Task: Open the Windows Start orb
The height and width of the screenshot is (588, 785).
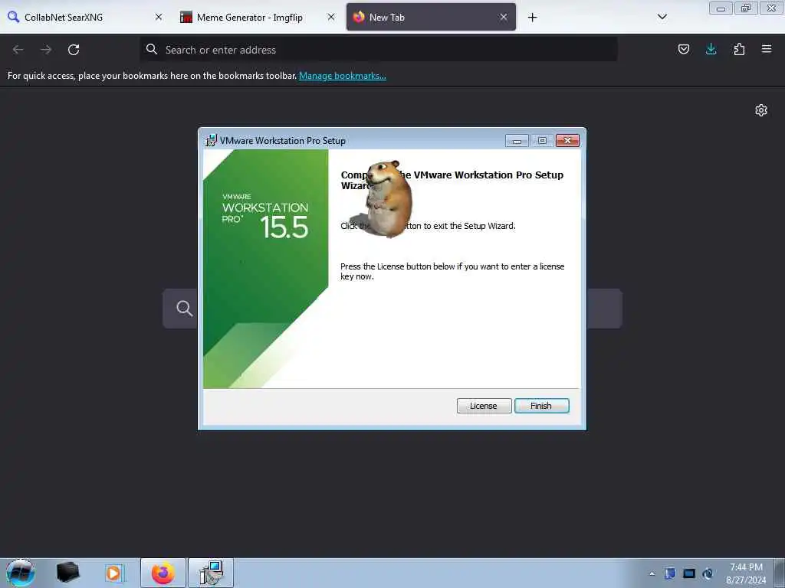Action: point(20,573)
